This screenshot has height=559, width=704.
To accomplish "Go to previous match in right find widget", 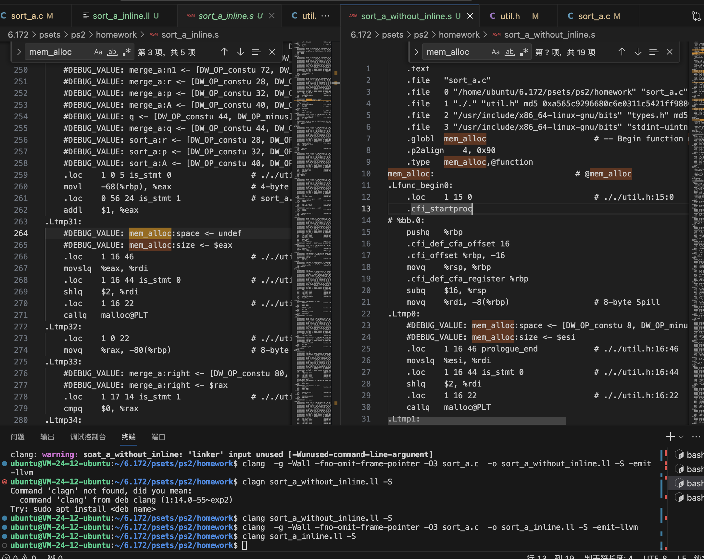I will pyautogui.click(x=622, y=52).
